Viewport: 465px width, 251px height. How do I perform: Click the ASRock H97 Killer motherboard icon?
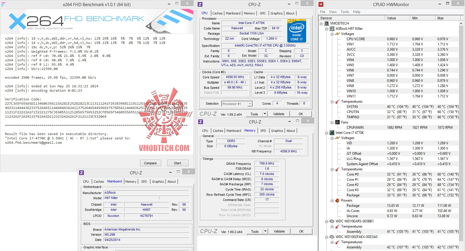pyautogui.click(x=332, y=29)
